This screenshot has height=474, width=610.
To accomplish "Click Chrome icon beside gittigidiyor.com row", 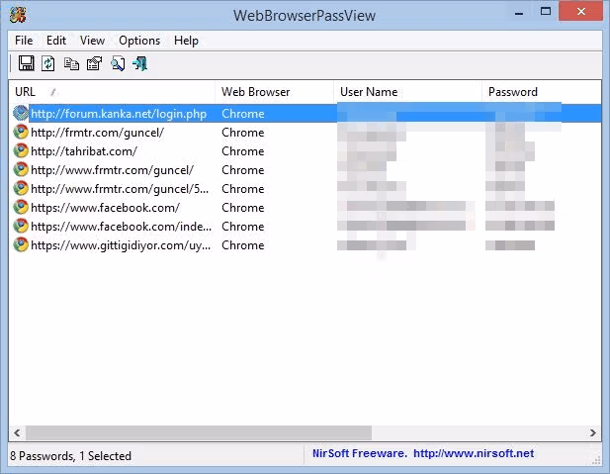I will pos(21,244).
